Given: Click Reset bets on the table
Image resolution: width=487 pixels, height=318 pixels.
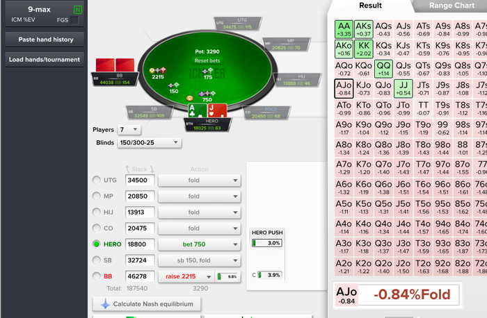Looking at the screenshot, I should click(x=207, y=60).
